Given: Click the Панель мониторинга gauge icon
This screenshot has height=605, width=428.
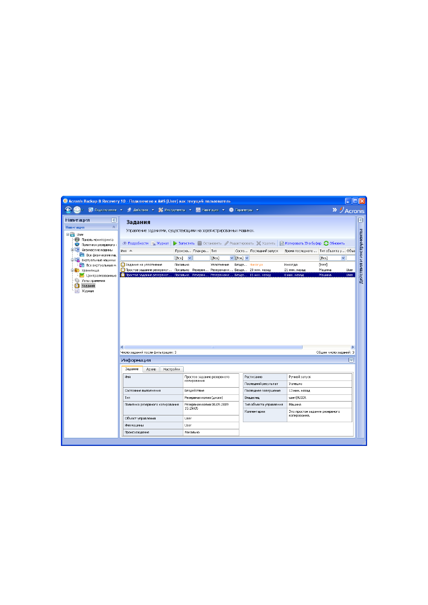Looking at the screenshot, I should coord(77,239).
